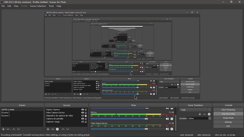This screenshot has width=244, height=137.
Task: Remove scene transition with minus icon
Action: (204, 114)
